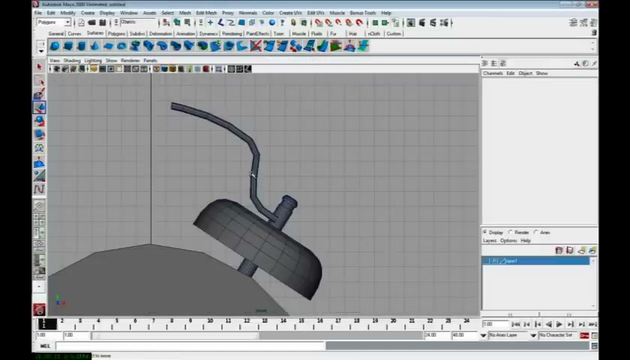Click the blue sphere icon on the status line
Viewport: 630px width, 360px height.
pos(272,23)
